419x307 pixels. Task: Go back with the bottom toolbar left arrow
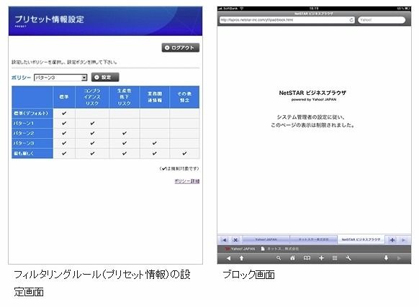click(228, 258)
